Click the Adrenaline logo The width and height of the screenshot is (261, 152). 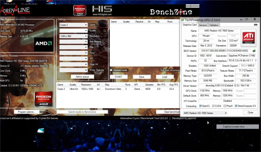15,10
